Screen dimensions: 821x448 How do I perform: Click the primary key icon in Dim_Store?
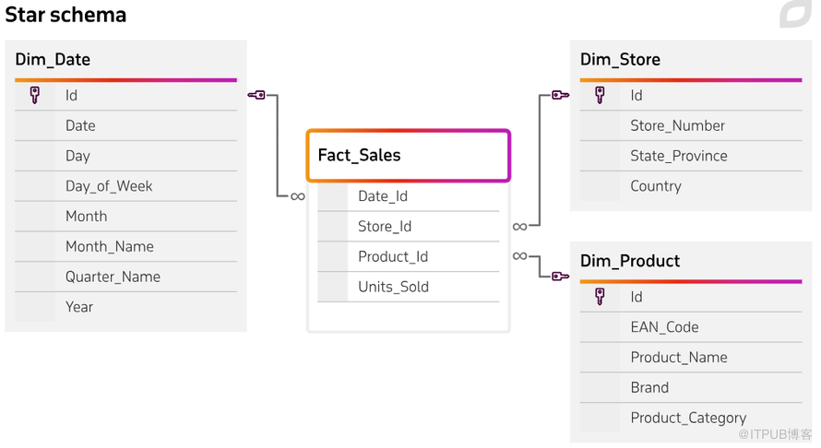(x=600, y=95)
